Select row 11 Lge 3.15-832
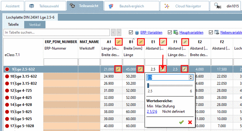Viewport: 242px width, 131px height. point(23,84)
